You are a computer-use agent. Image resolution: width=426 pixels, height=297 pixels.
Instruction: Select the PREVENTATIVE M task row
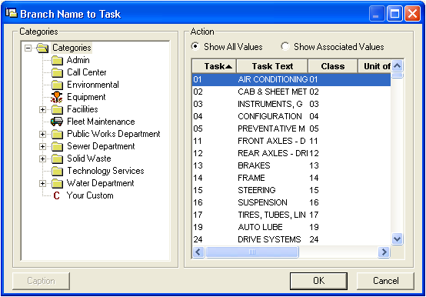click(x=291, y=128)
